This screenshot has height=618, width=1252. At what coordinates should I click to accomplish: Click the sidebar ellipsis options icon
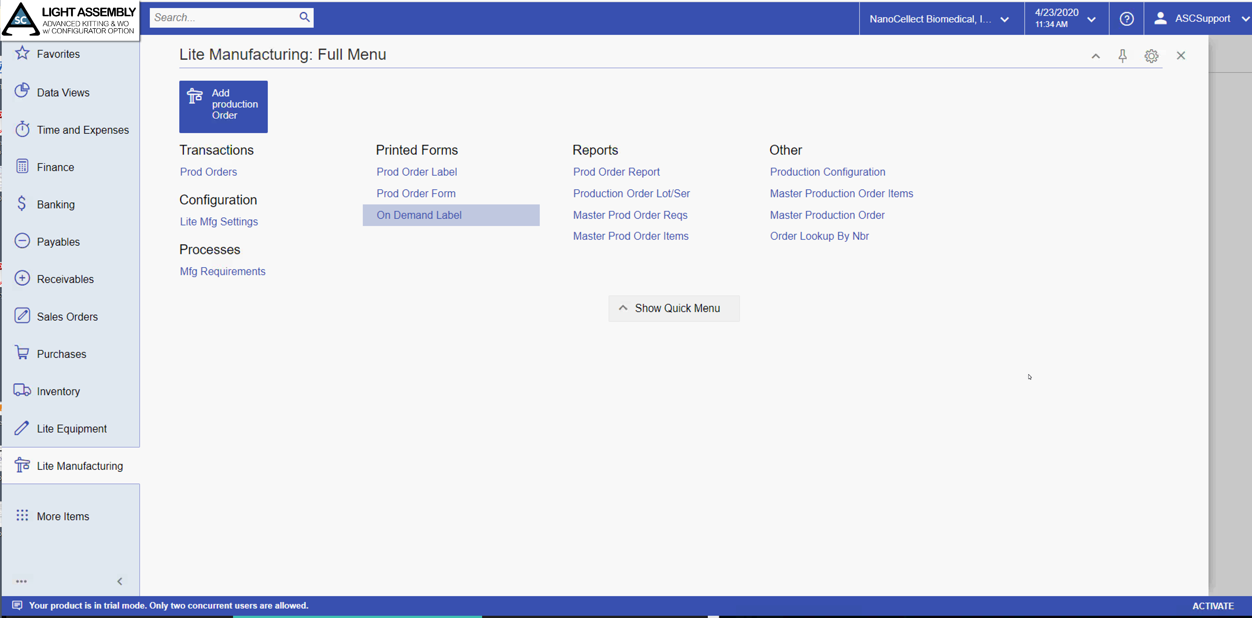[21, 581]
